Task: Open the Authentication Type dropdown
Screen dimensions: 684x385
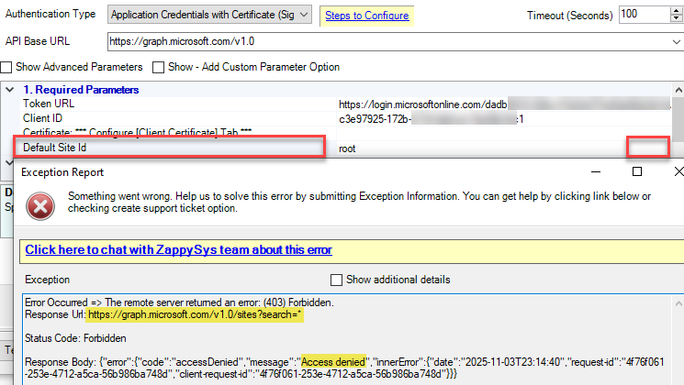Action: 305,16
